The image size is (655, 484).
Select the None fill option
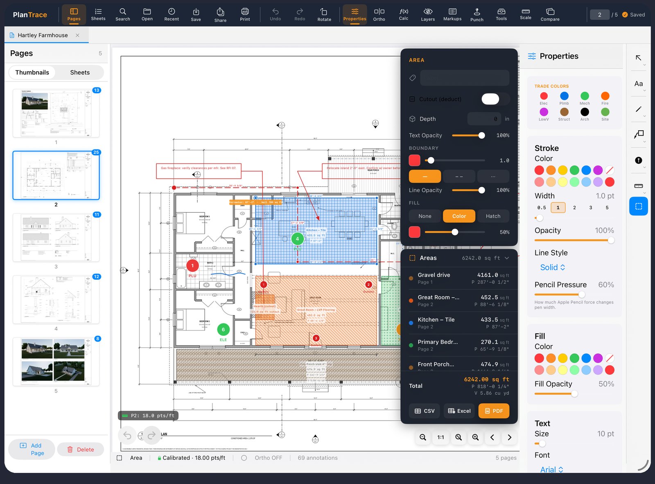(x=425, y=216)
